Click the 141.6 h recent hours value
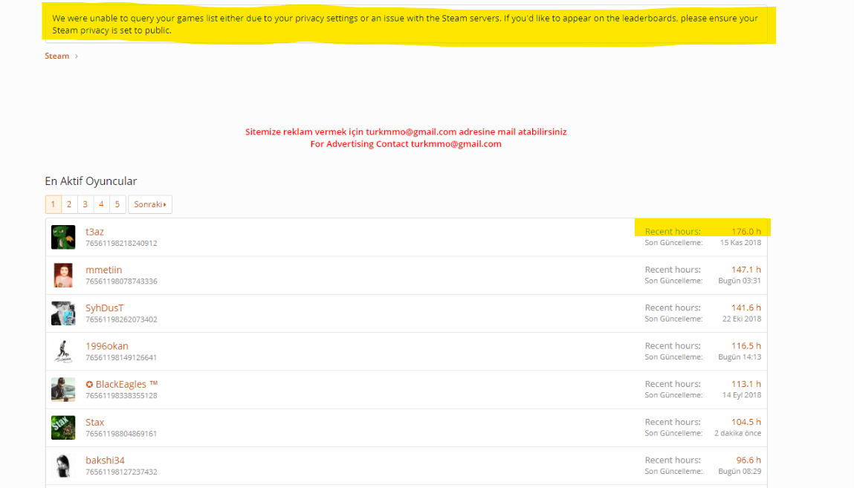The height and width of the screenshot is (488, 854). click(746, 308)
